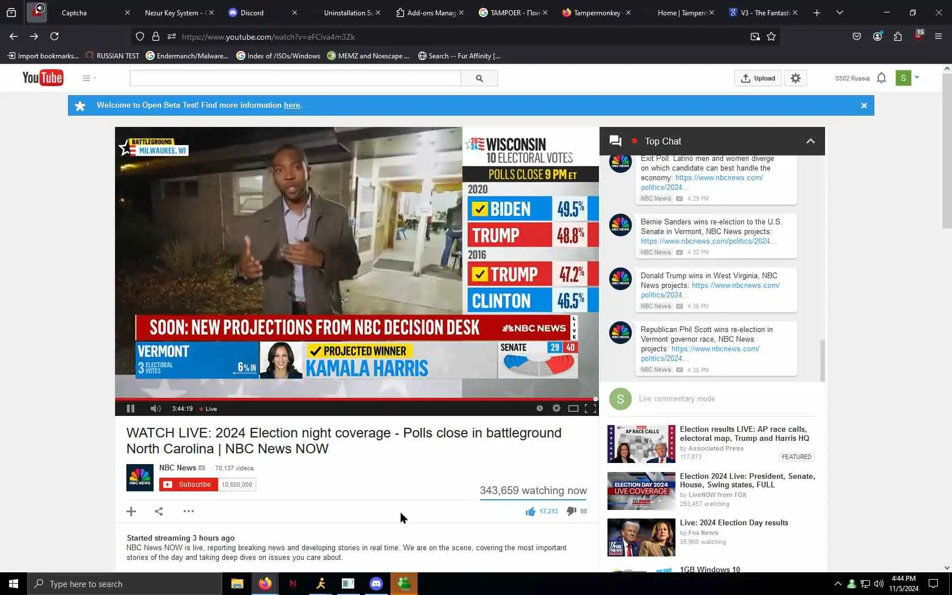
Task: Open Index of /ISOs/Windows bookmark
Action: point(278,56)
